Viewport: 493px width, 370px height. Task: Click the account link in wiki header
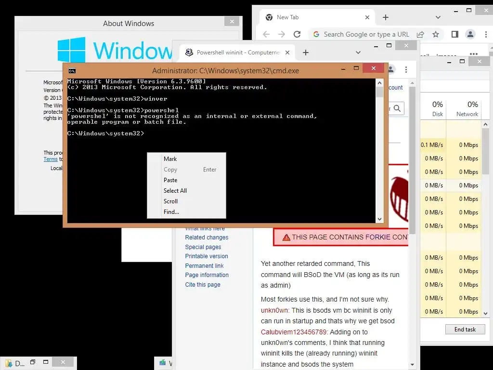coord(396,88)
